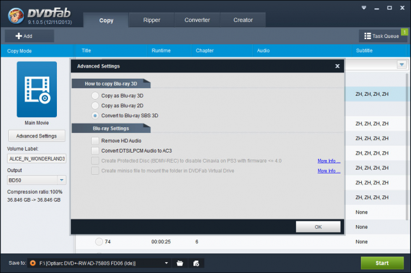This screenshot has height=273, width=411.
Task: Click the green Task Queue count badge
Action: [405, 32]
